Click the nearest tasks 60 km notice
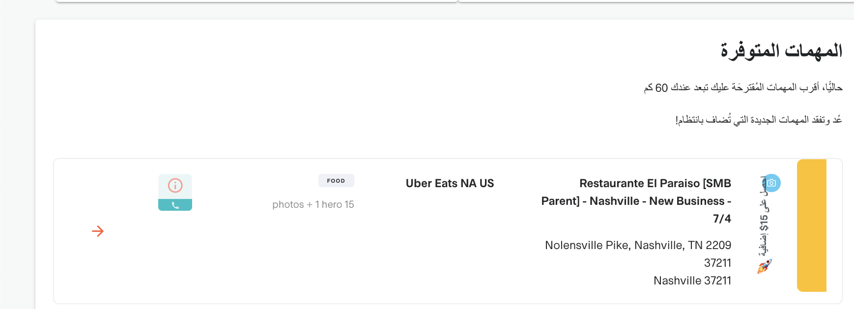Image resolution: width=854 pixels, height=309 pixels. coord(743,87)
